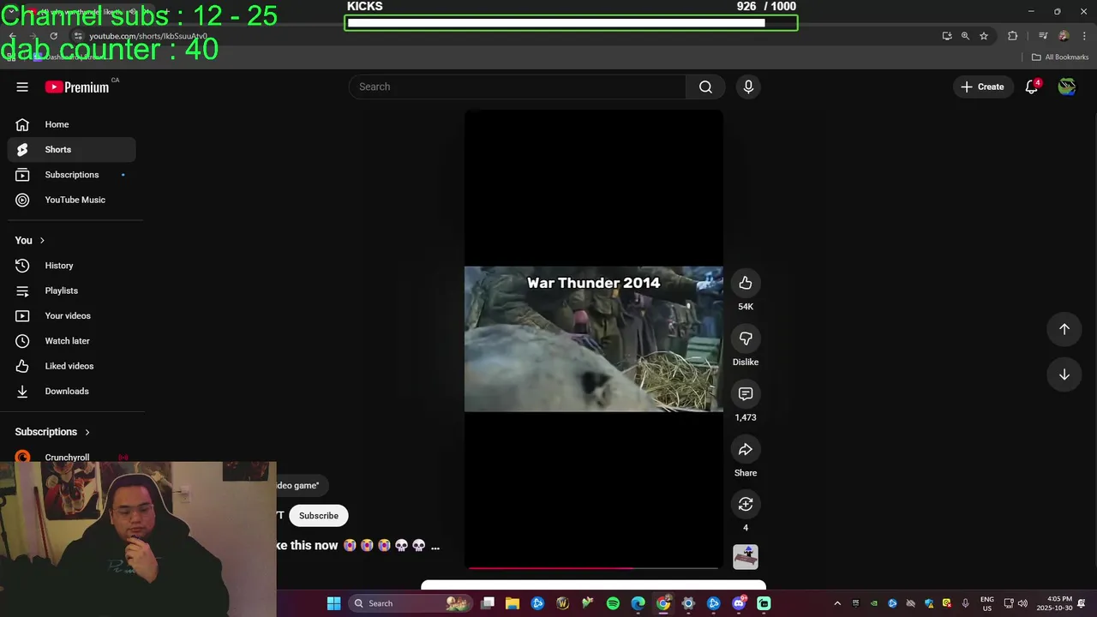Click install/cast icon in address bar
Viewport: 1097px width, 617px height.
[x=947, y=36]
